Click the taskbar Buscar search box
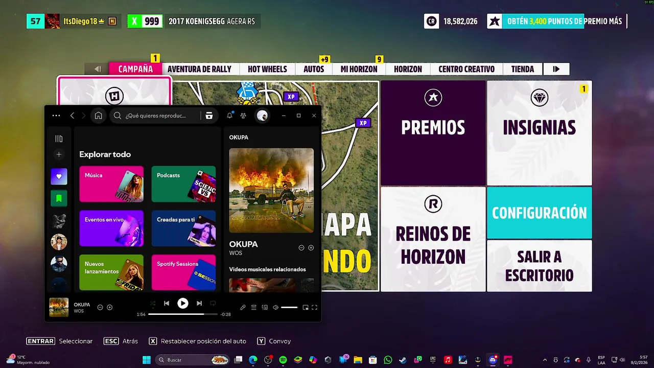 [192, 360]
